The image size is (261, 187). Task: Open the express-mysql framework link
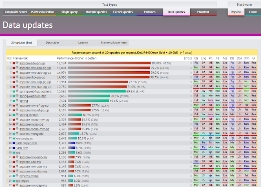[29, 176]
